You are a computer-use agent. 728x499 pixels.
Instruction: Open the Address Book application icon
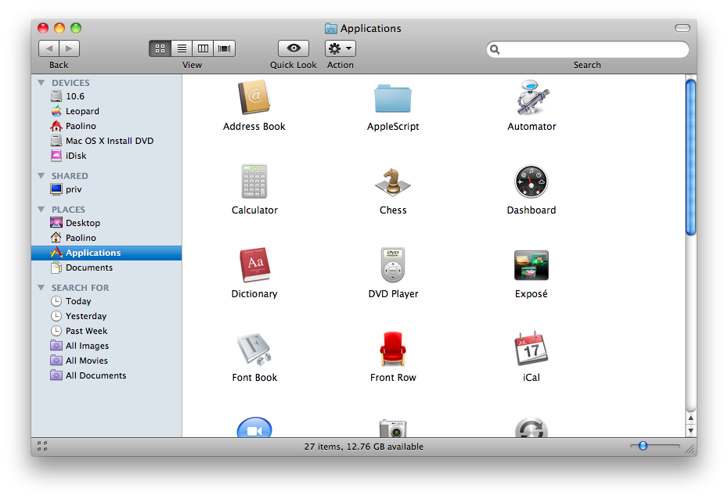tap(254, 98)
